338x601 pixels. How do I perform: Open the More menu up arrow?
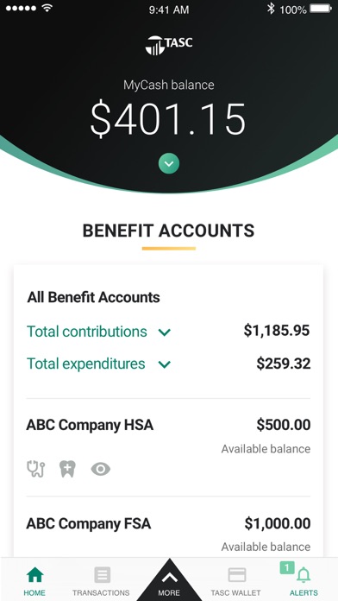(169, 577)
